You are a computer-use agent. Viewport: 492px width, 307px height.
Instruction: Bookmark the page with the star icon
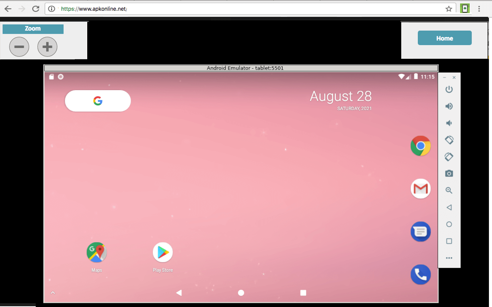[449, 9]
